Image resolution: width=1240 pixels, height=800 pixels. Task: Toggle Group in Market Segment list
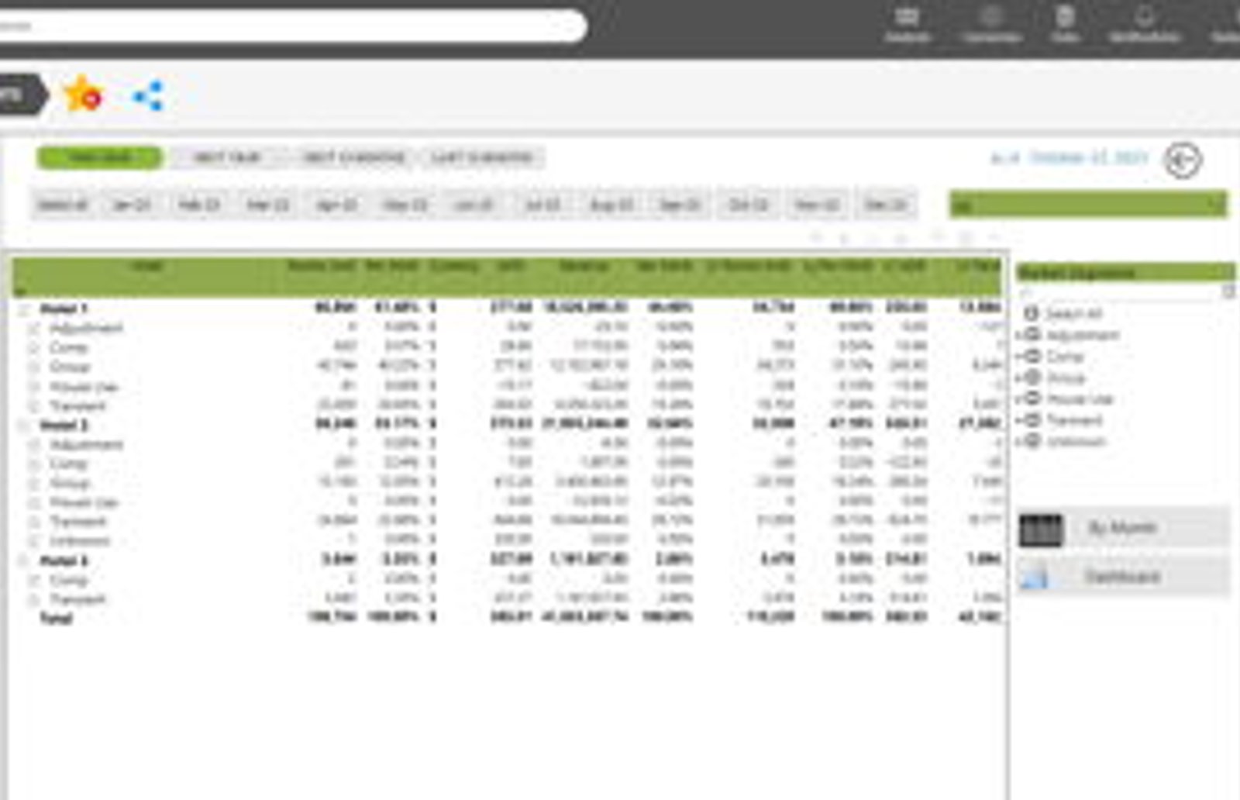tap(1032, 378)
